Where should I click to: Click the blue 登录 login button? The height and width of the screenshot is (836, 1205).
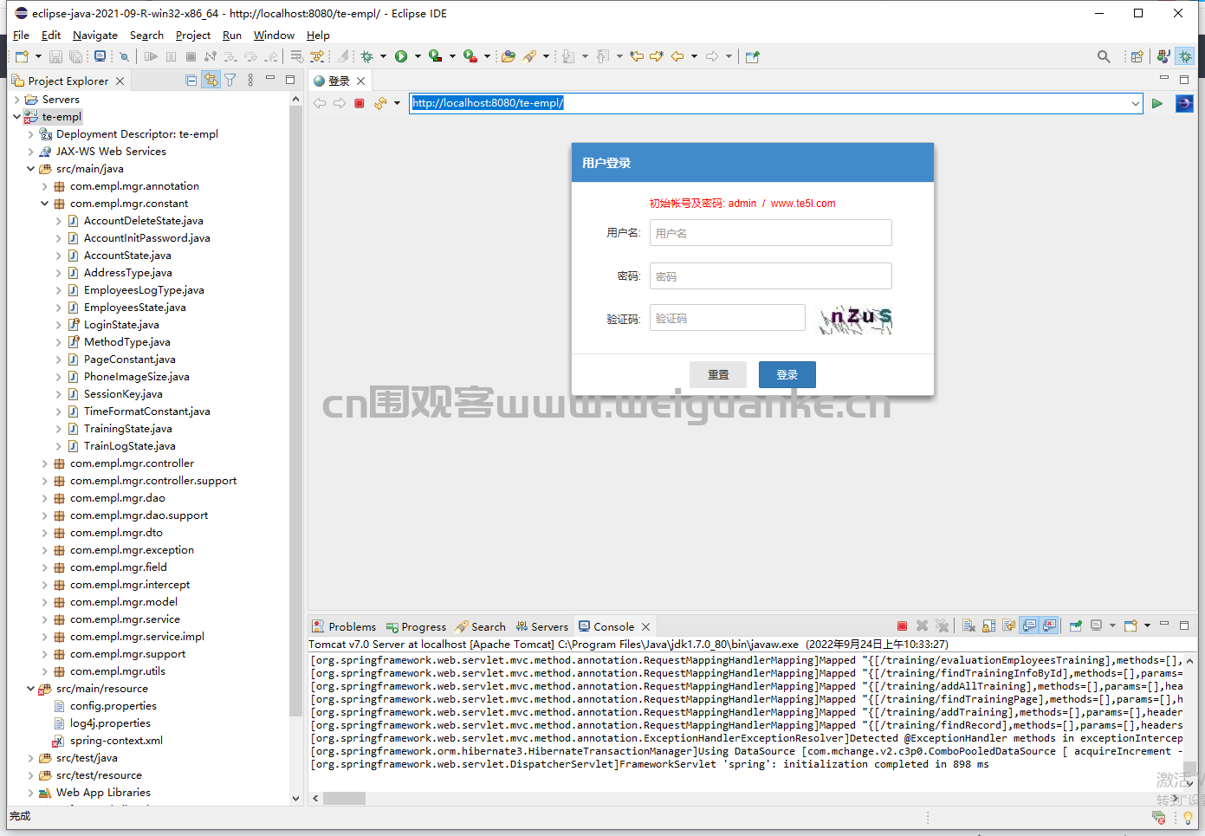787,374
